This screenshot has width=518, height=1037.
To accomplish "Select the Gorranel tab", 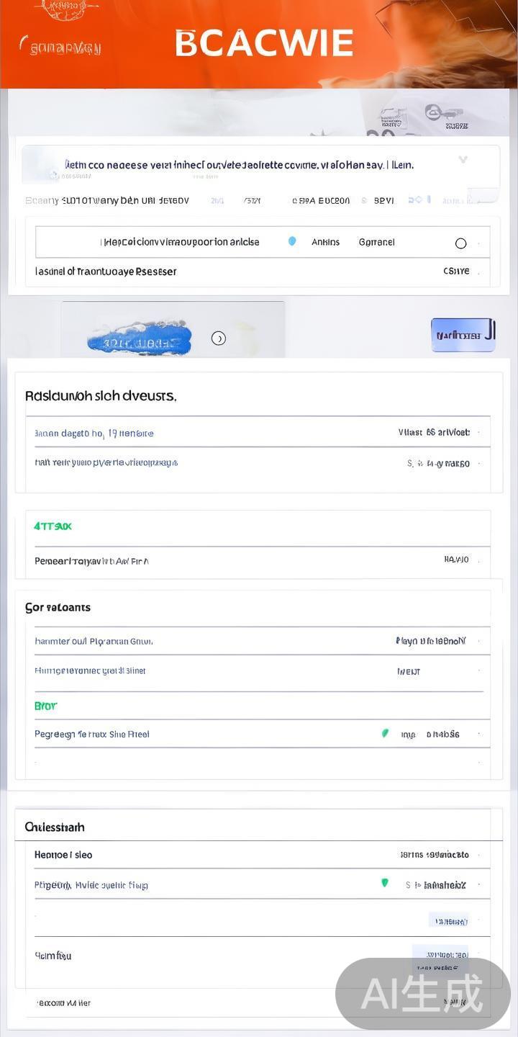I will point(376,242).
